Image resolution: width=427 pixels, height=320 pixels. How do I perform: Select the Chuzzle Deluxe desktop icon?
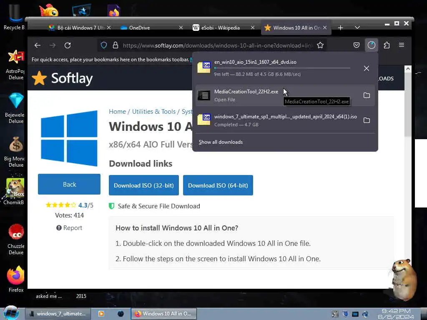[x=16, y=240]
